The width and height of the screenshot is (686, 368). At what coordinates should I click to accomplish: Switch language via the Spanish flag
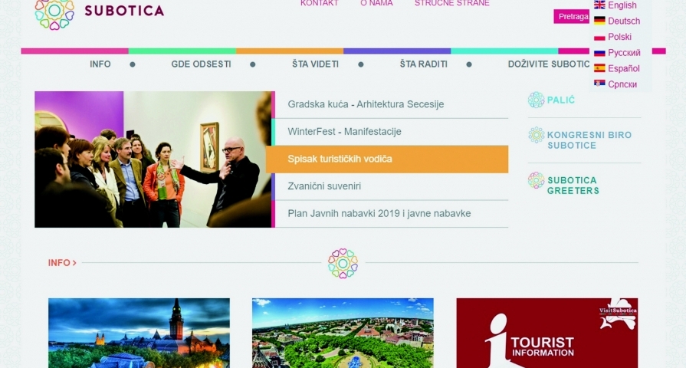599,68
